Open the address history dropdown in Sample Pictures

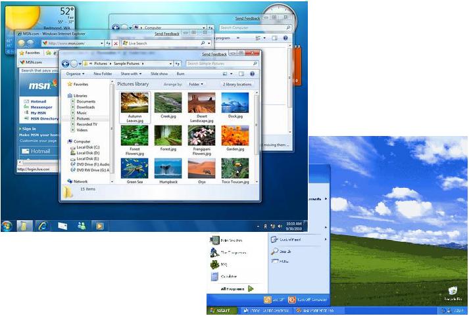pos(170,64)
